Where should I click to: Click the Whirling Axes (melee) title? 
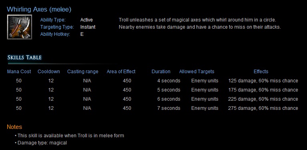(x=39, y=9)
